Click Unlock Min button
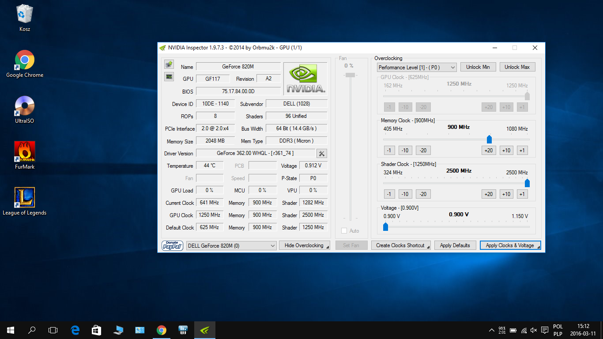 click(x=478, y=67)
